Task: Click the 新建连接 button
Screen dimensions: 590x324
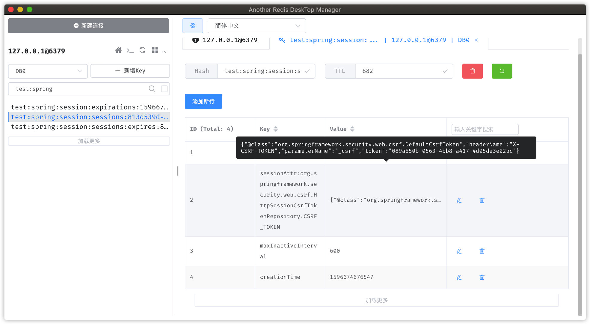Action: [x=88, y=26]
